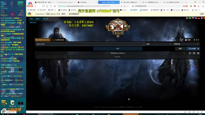Select the Brazilian flag language

190,18
